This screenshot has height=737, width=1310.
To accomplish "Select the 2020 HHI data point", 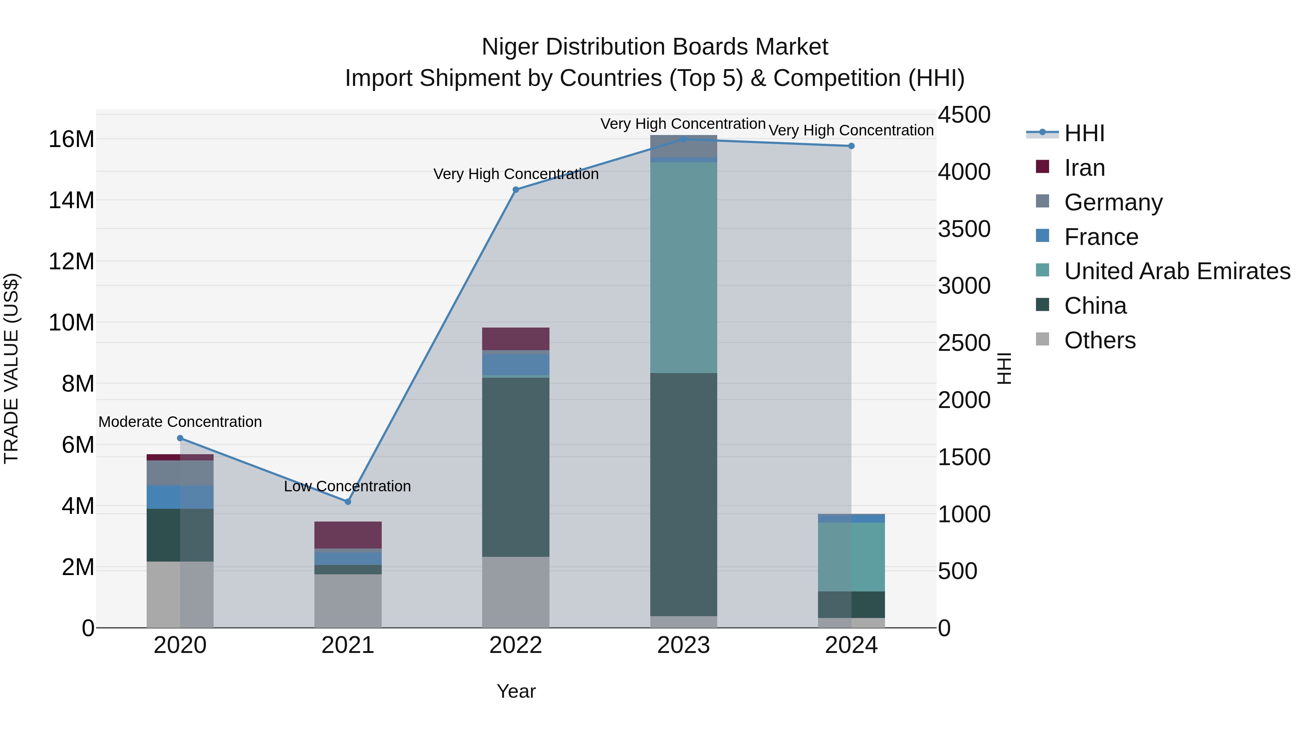I will [180, 438].
